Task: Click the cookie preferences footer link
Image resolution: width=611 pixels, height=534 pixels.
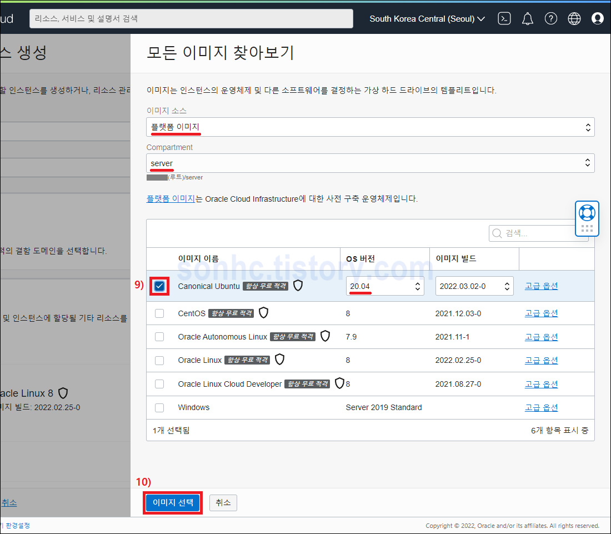Action: (x=16, y=526)
